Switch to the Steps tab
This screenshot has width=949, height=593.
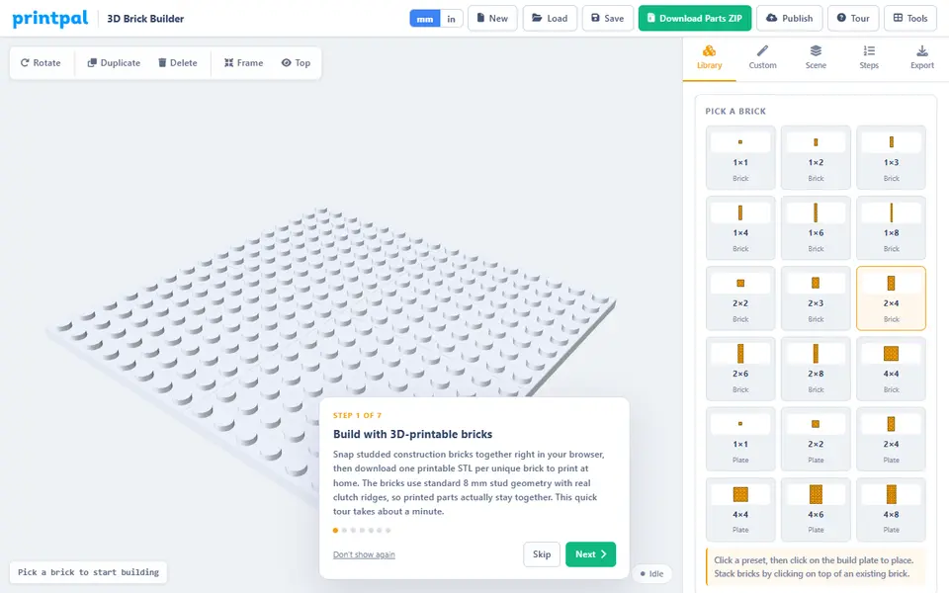[x=869, y=57]
